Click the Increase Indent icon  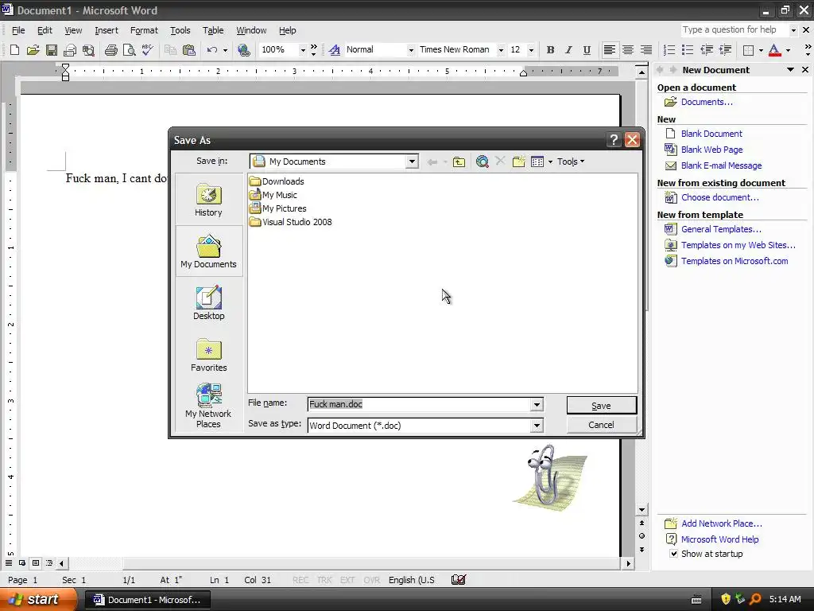[x=725, y=50]
